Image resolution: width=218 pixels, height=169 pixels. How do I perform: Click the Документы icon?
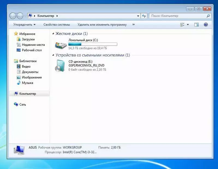19,72
